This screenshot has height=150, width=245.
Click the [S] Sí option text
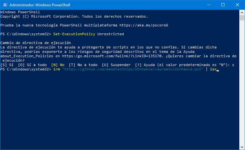click(x=8, y=65)
